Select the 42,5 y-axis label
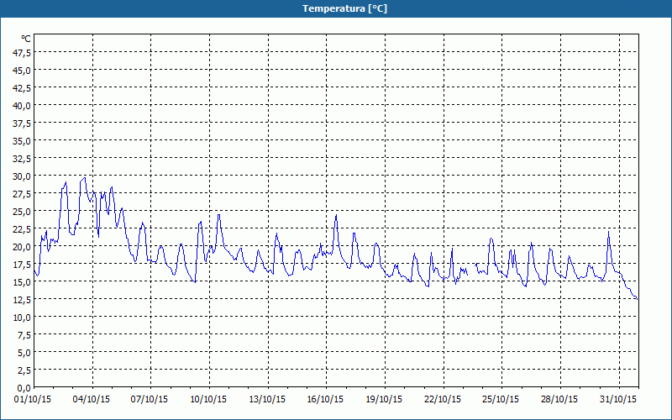The image size is (672, 420). tap(23, 88)
